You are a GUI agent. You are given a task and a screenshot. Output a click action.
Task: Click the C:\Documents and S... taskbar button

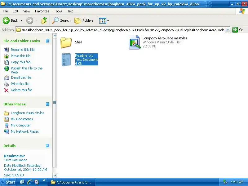pos(72,182)
